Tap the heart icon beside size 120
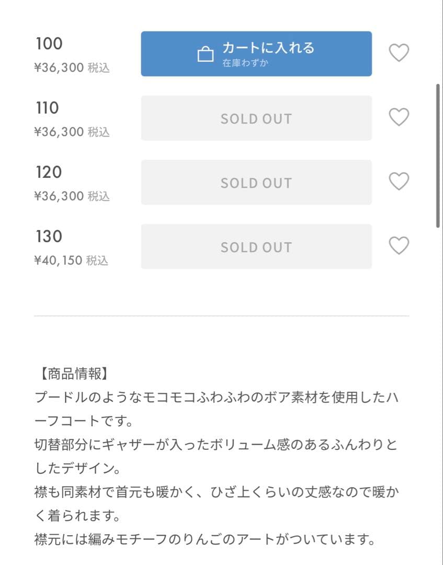This screenshot has width=443, height=565. tap(399, 182)
